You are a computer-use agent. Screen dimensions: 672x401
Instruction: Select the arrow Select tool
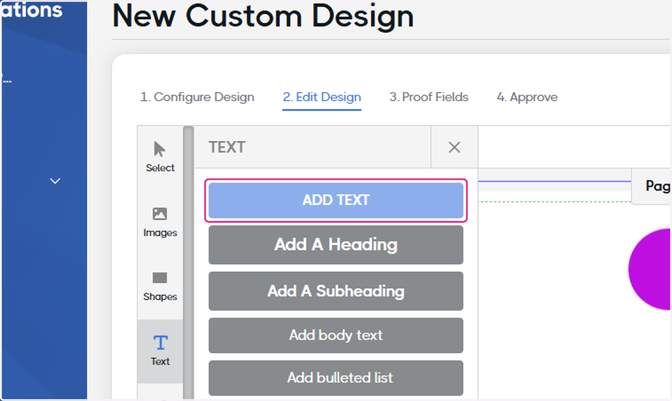(160, 157)
